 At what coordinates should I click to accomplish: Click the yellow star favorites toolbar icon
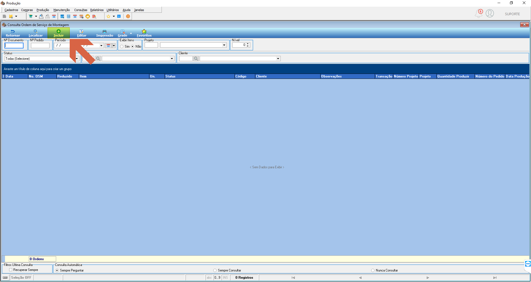tap(108, 16)
